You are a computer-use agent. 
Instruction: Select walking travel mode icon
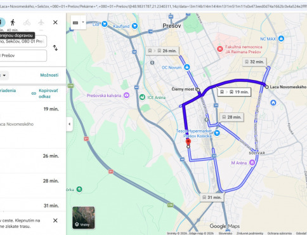(13, 22)
